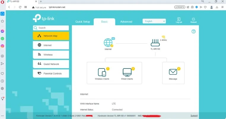226x119 pixels.
Task: Click the 4G badge on Internet
Action: [113, 38]
